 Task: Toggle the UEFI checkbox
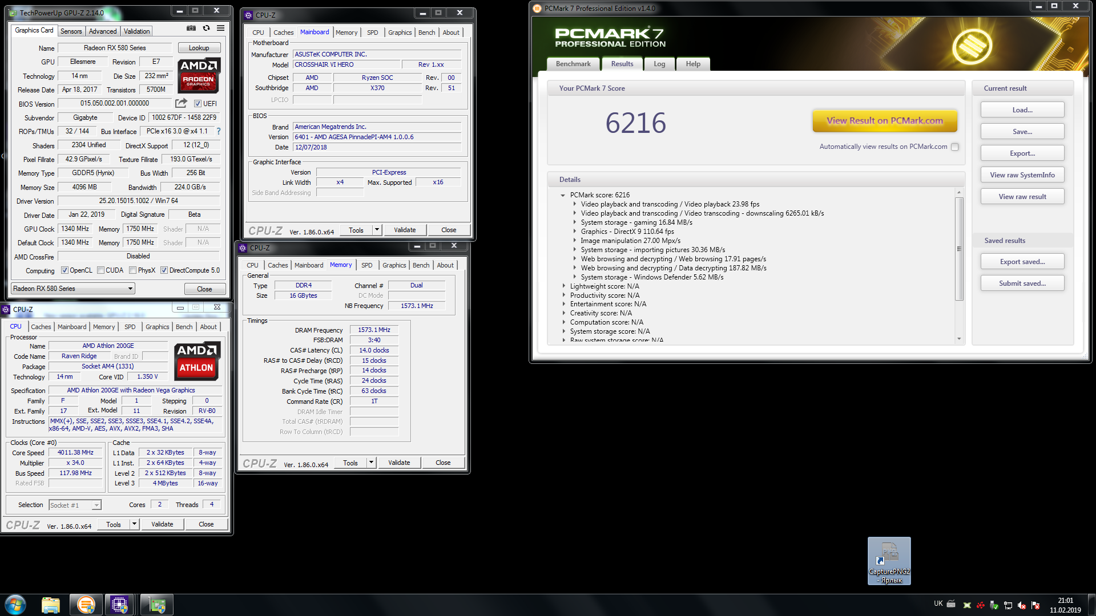tap(198, 103)
